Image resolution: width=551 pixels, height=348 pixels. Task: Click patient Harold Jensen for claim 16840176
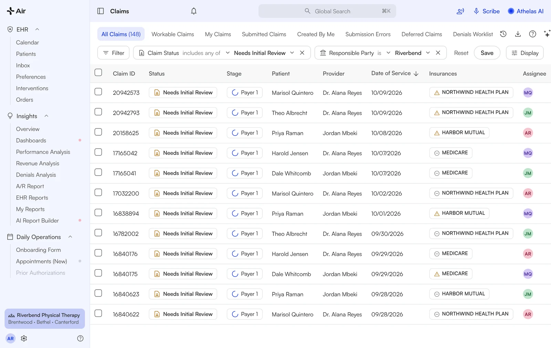point(290,254)
